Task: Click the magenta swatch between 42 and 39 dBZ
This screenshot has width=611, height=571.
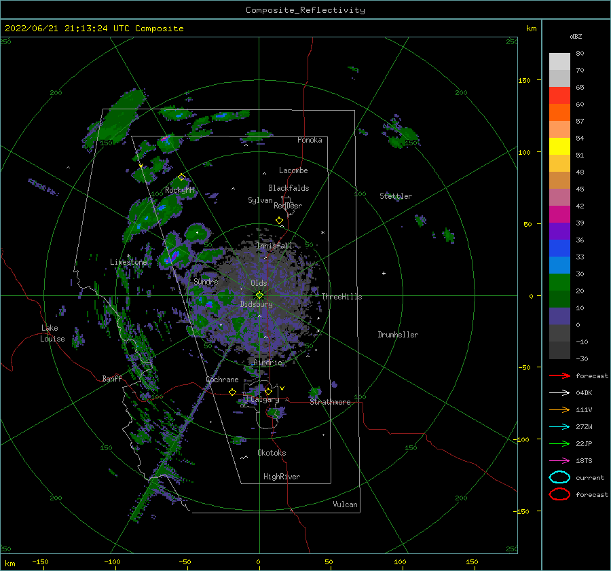Action: point(559,215)
